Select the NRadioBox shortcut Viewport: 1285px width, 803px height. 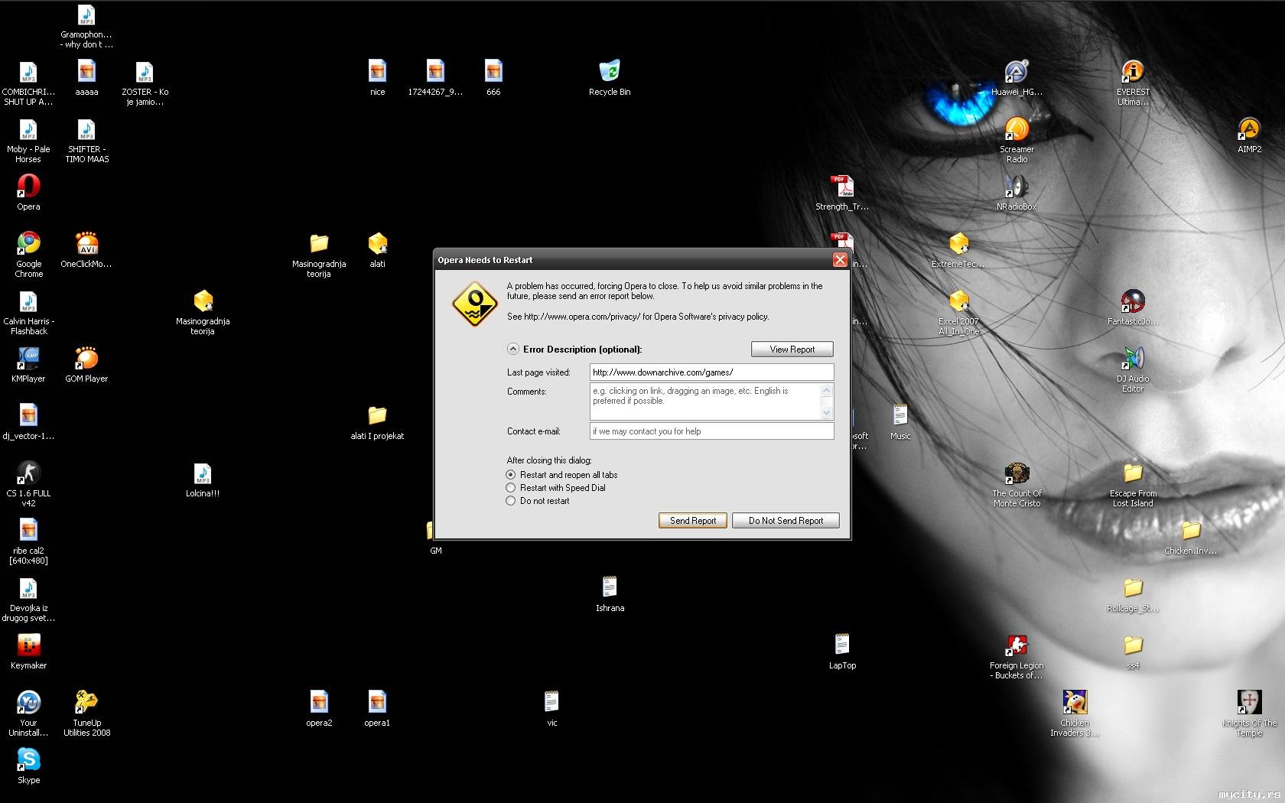point(1017,187)
